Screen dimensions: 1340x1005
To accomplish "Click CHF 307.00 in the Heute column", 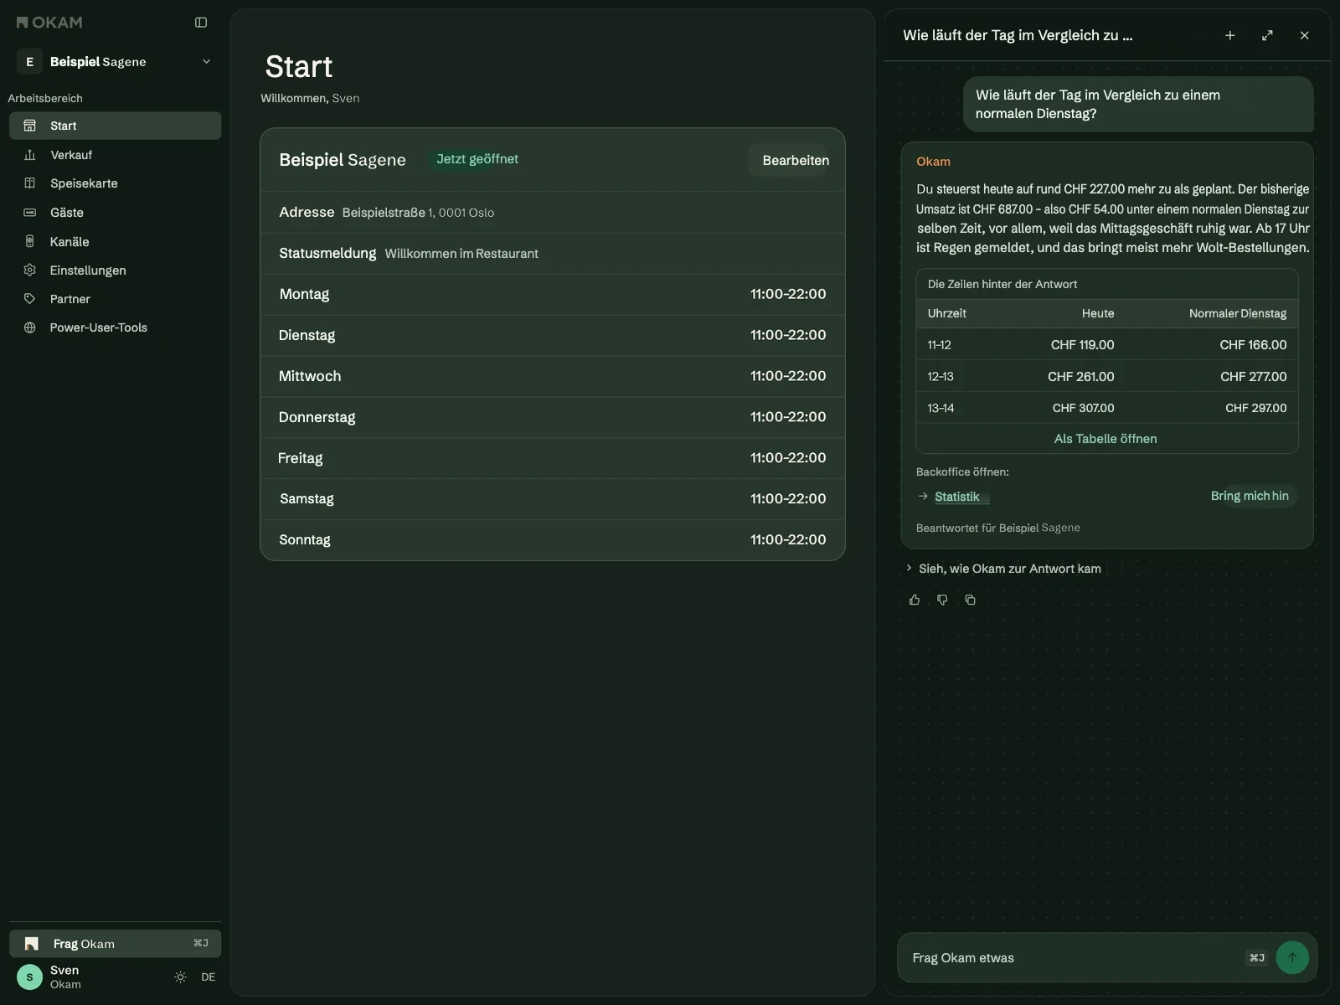I will pos(1083,408).
